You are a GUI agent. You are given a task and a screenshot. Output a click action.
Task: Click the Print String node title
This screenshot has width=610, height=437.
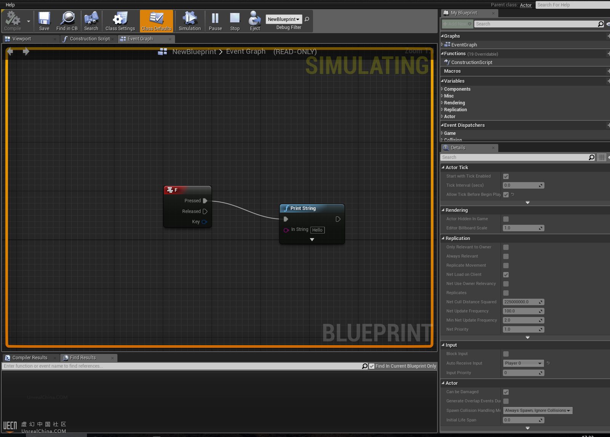(x=303, y=208)
